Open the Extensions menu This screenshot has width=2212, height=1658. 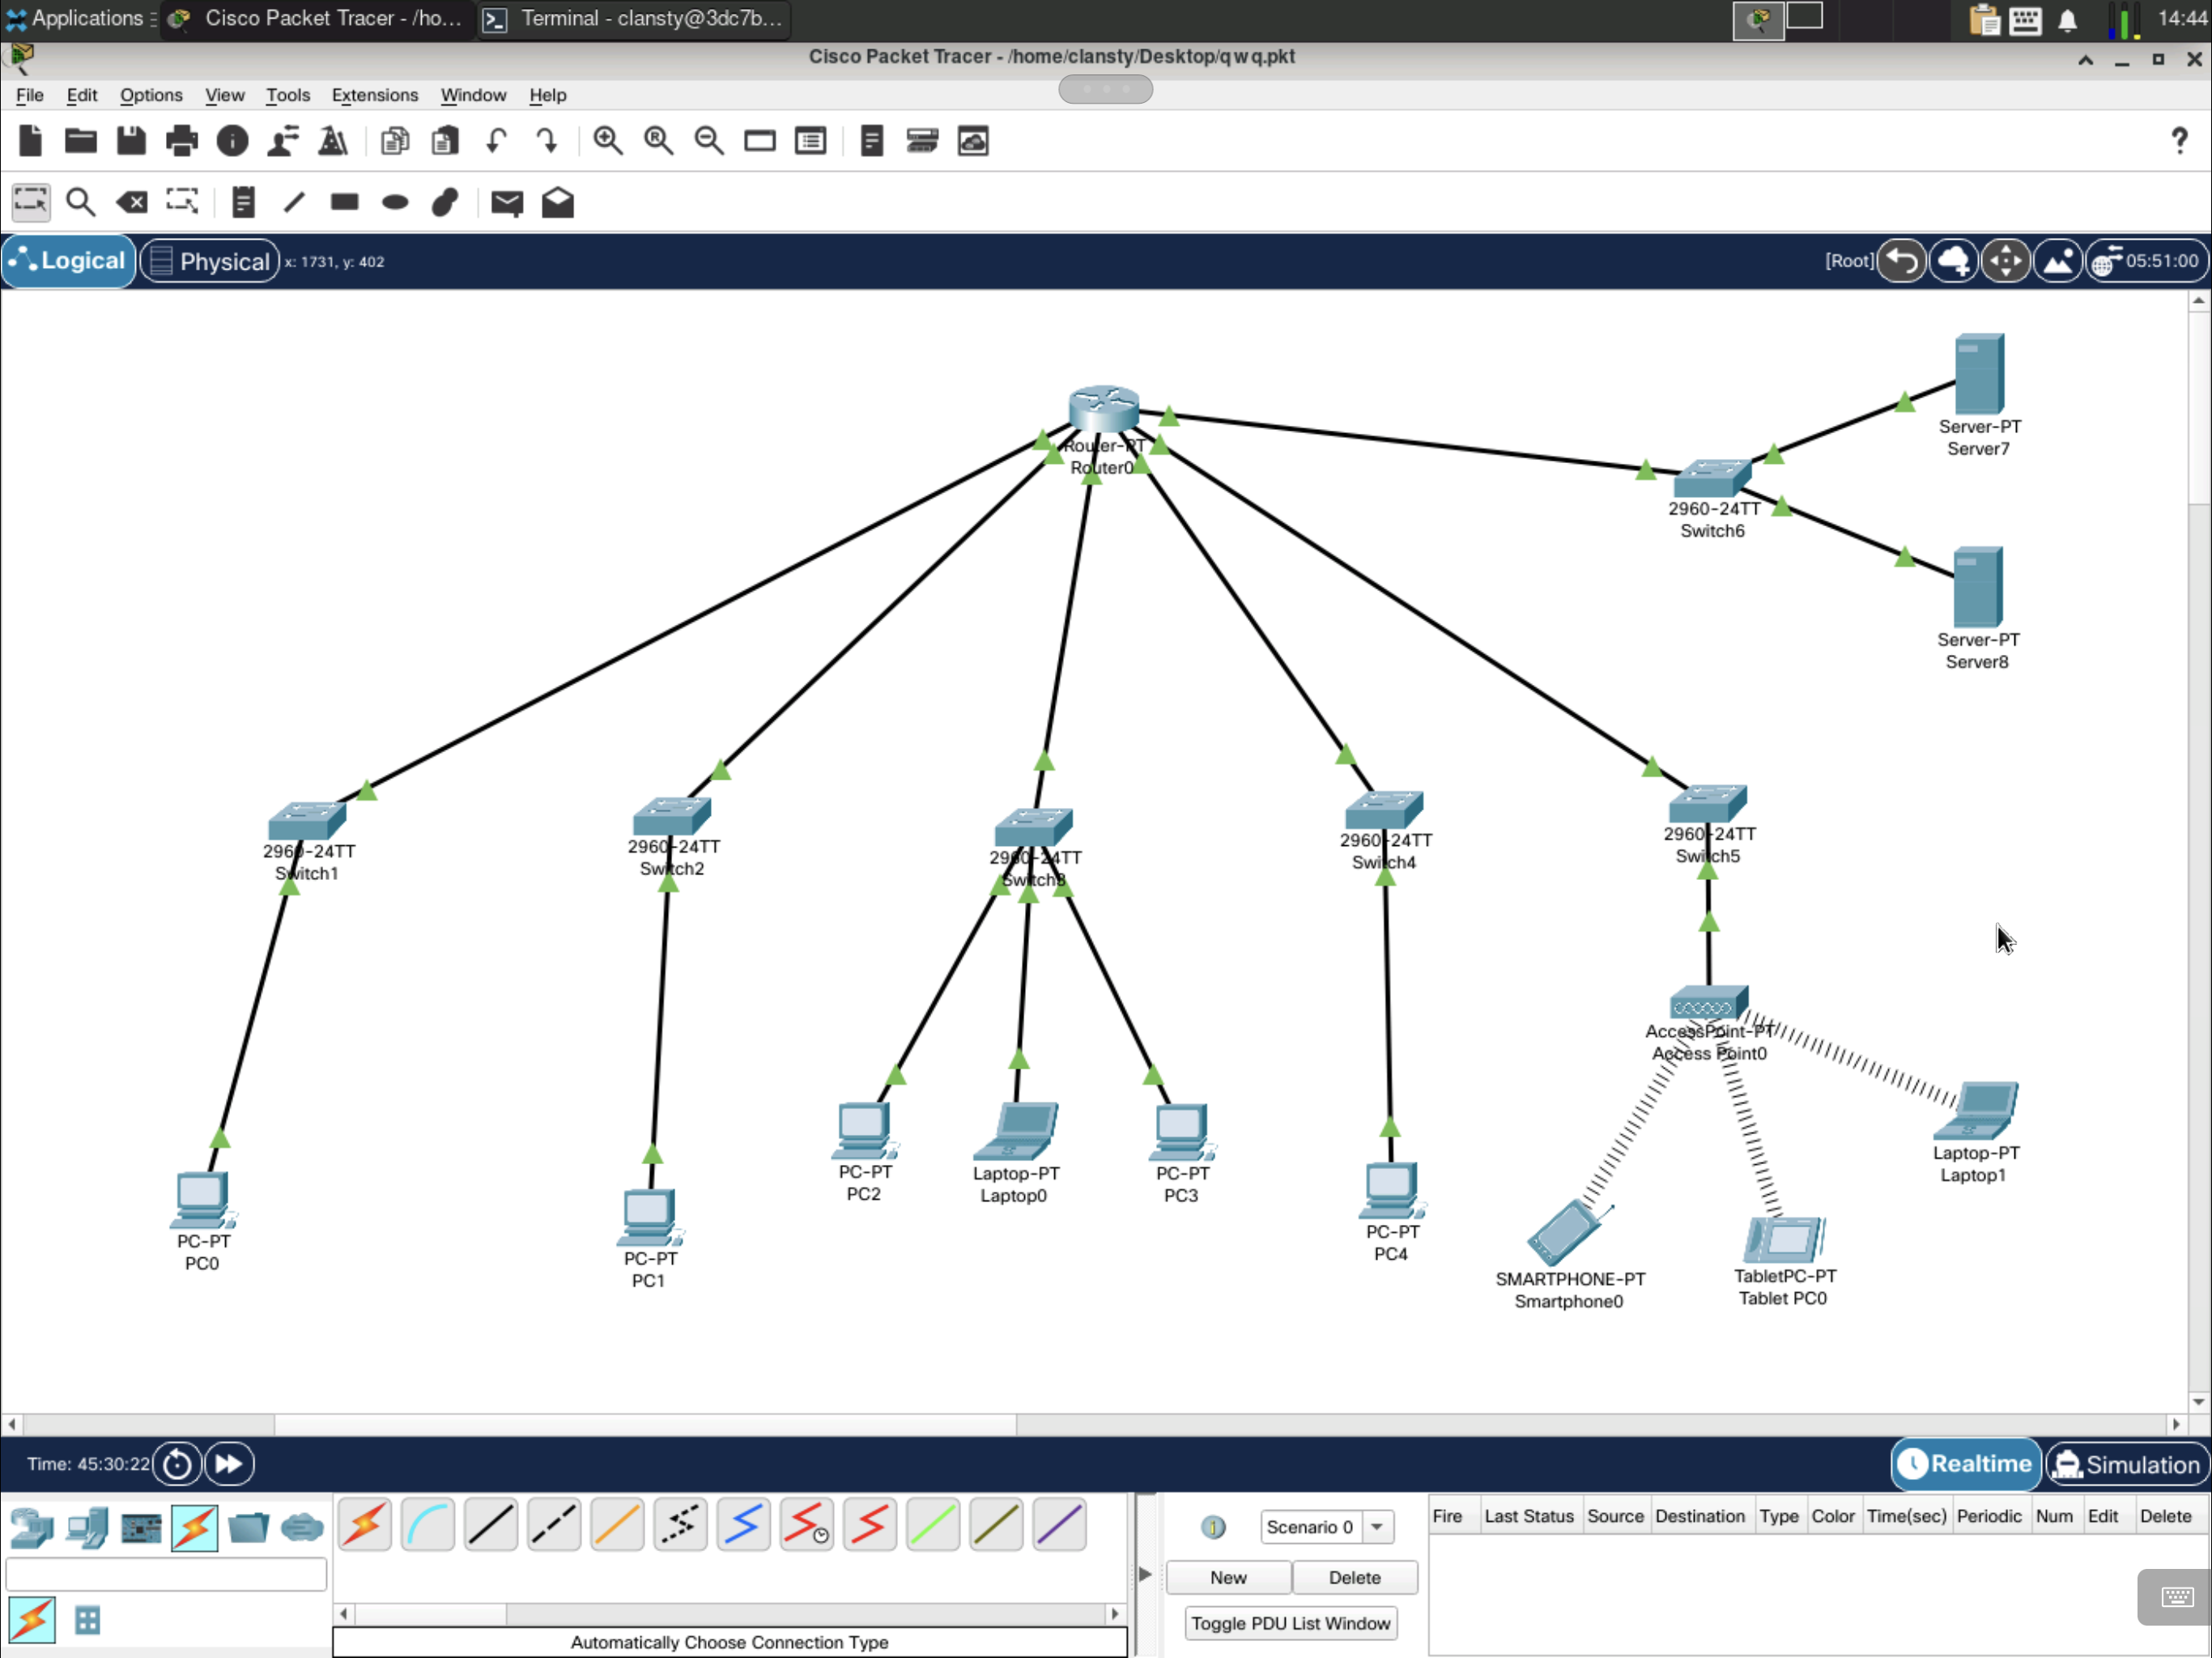point(374,95)
